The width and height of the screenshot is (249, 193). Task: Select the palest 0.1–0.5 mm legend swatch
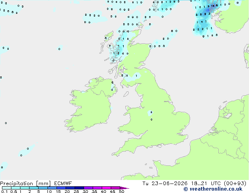pos(7,188)
